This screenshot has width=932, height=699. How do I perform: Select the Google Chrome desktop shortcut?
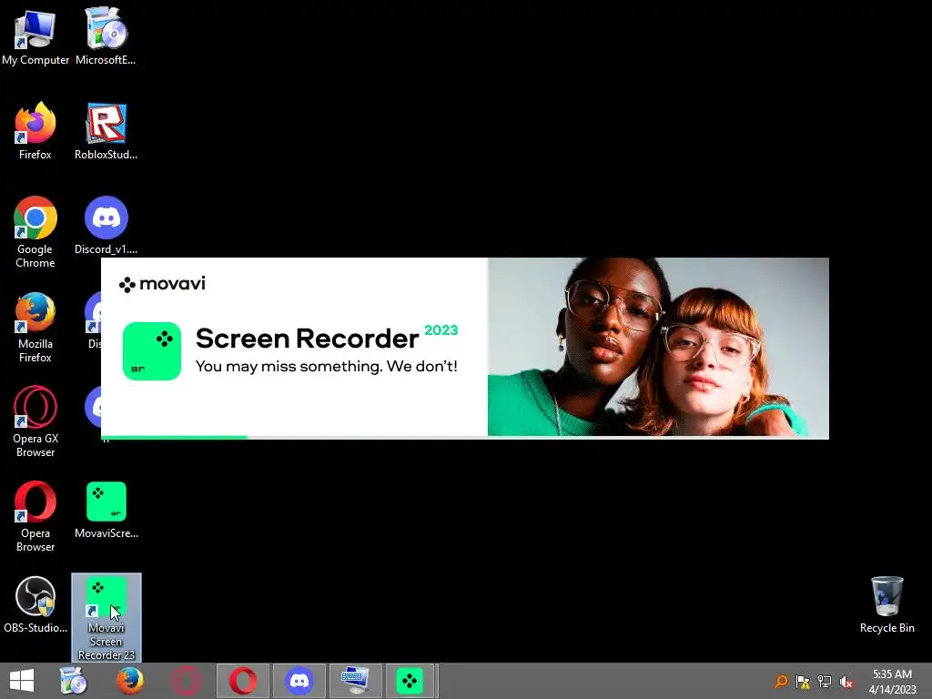point(35,232)
